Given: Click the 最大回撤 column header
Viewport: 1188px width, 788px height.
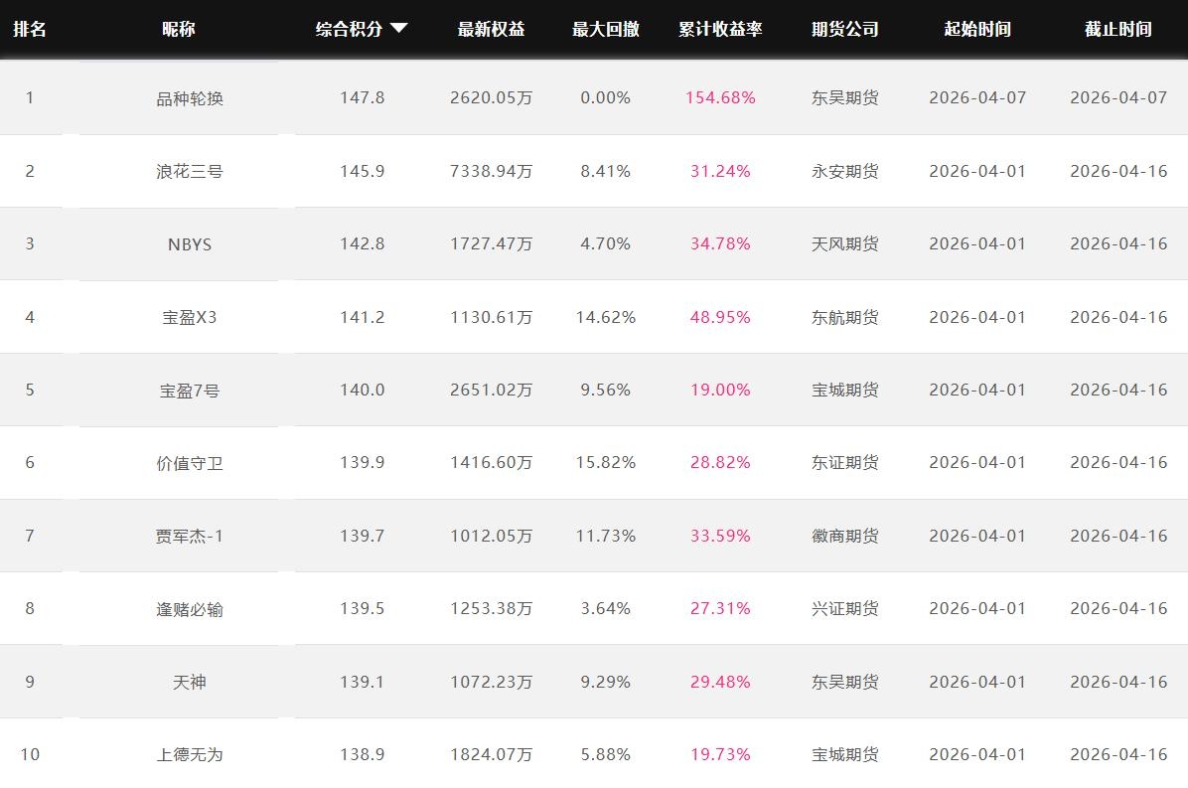Looking at the screenshot, I should pyautogui.click(x=605, y=29).
